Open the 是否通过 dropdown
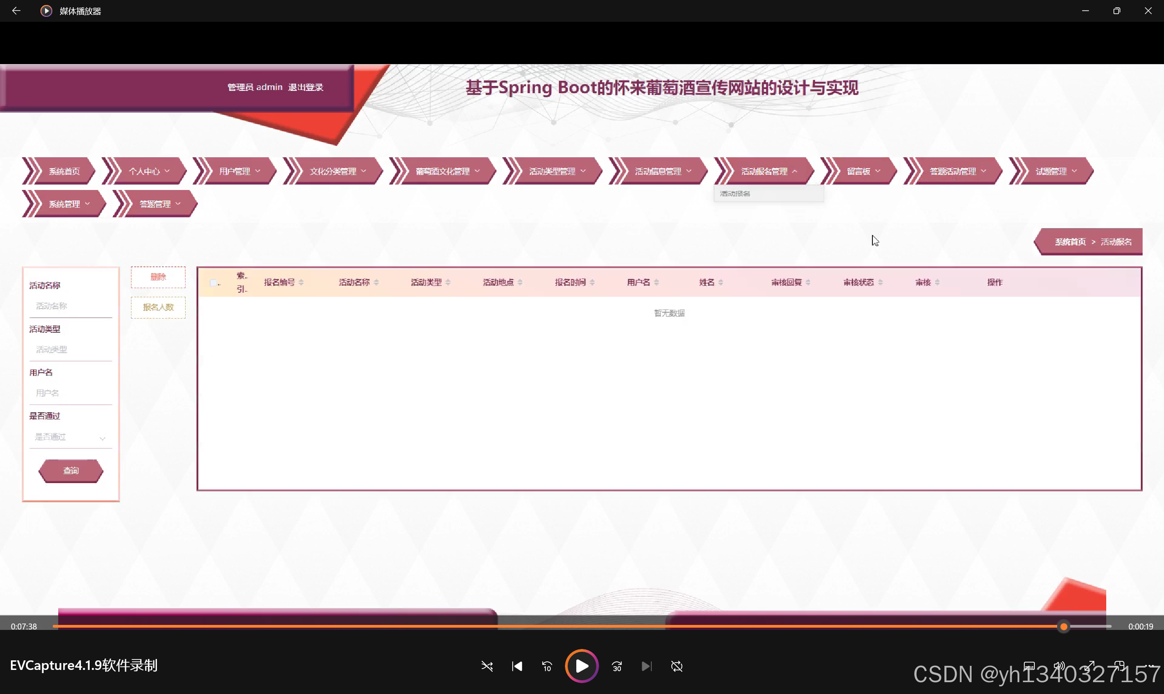Image resolution: width=1164 pixels, height=694 pixels. (70, 437)
